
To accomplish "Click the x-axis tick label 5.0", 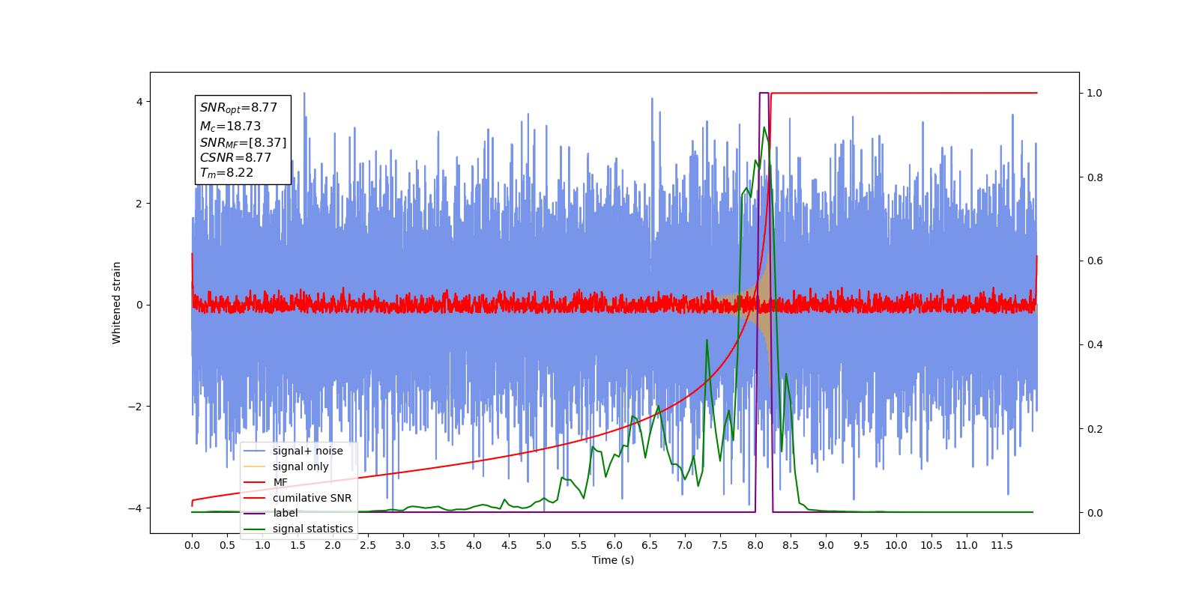I will tap(544, 545).
